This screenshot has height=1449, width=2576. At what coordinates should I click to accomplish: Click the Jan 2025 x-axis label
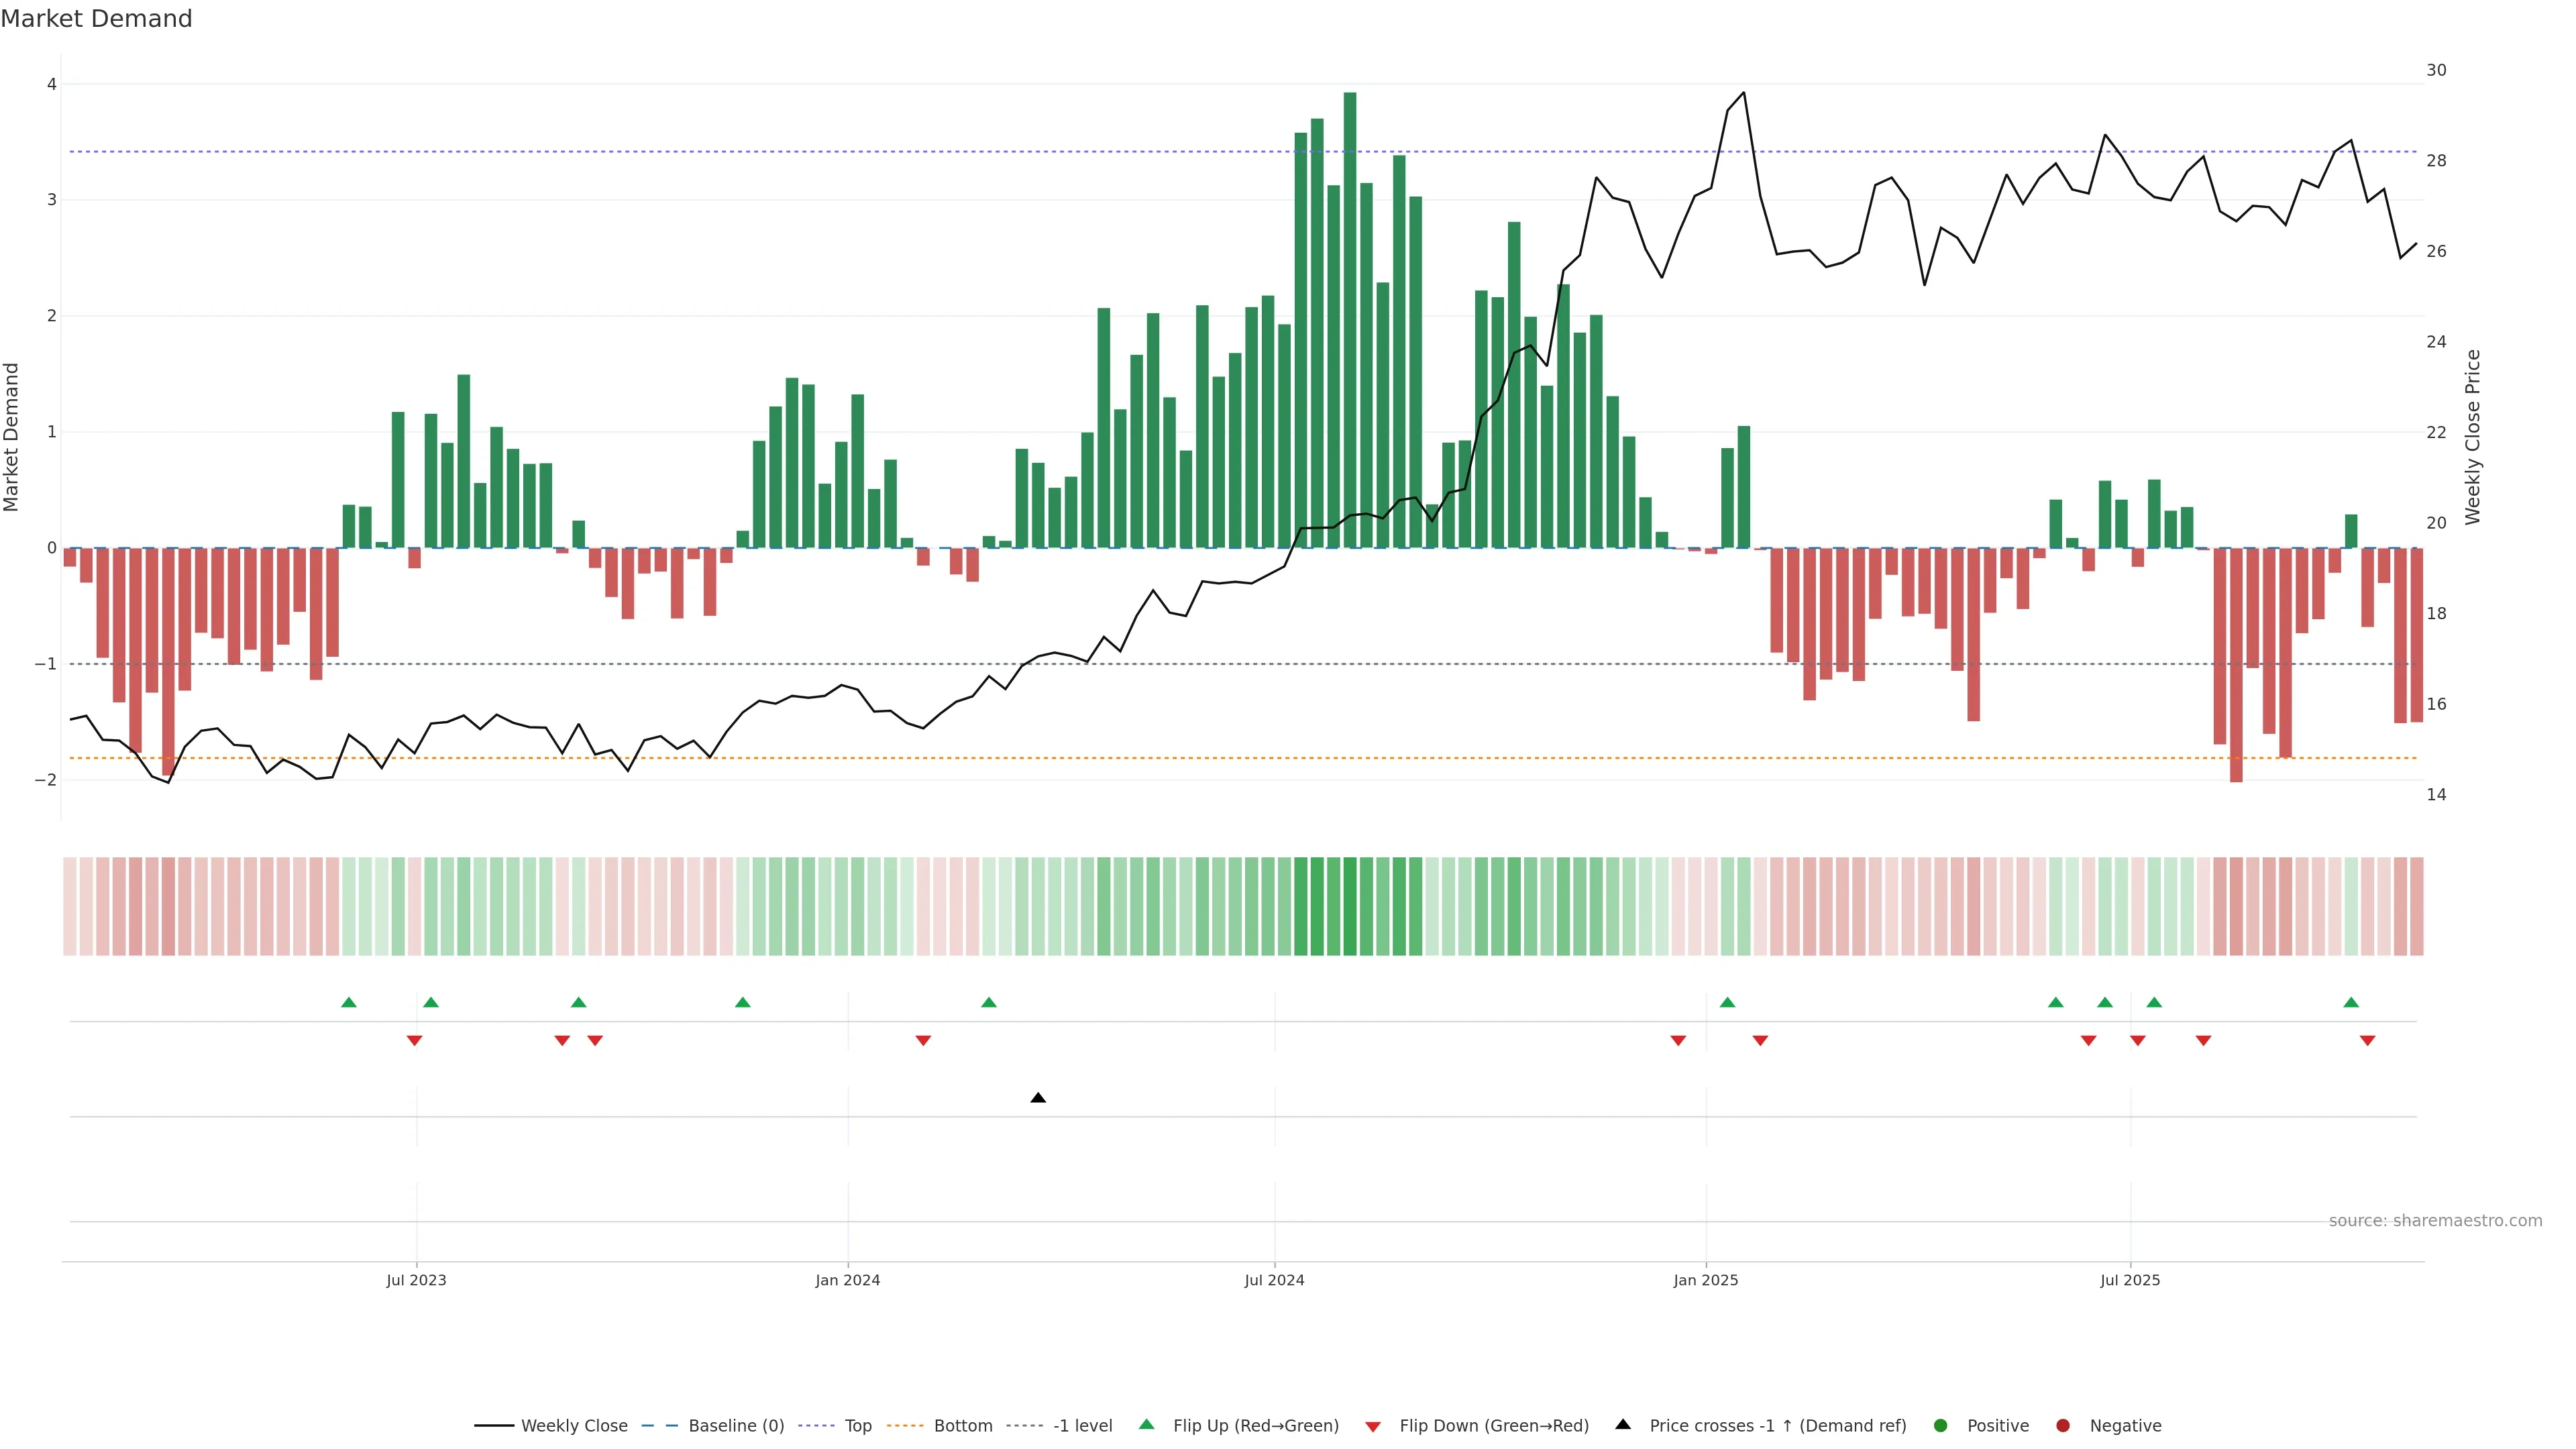[x=1705, y=1280]
